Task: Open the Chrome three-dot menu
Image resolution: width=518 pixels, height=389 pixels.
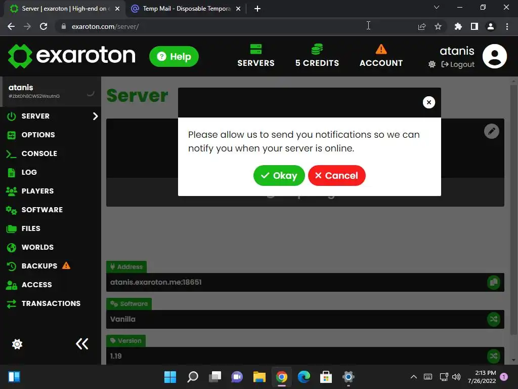Action: [507, 26]
